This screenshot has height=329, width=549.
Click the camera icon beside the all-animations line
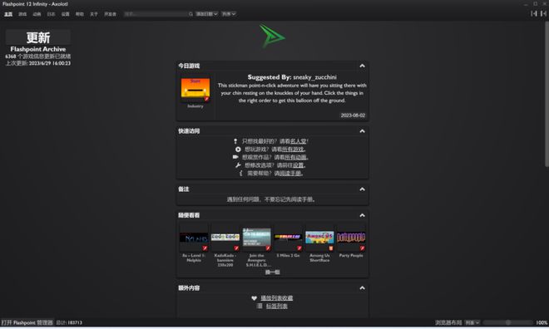(x=235, y=157)
